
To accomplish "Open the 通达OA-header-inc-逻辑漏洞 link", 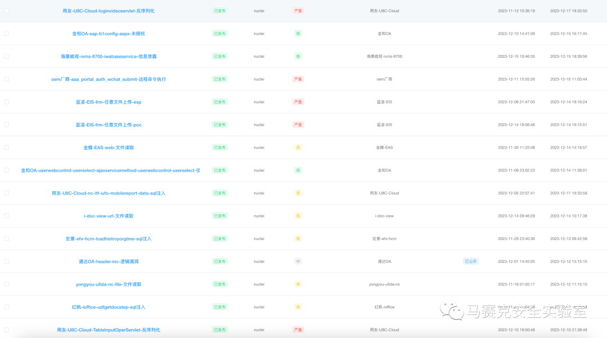I will pyautogui.click(x=108, y=262).
